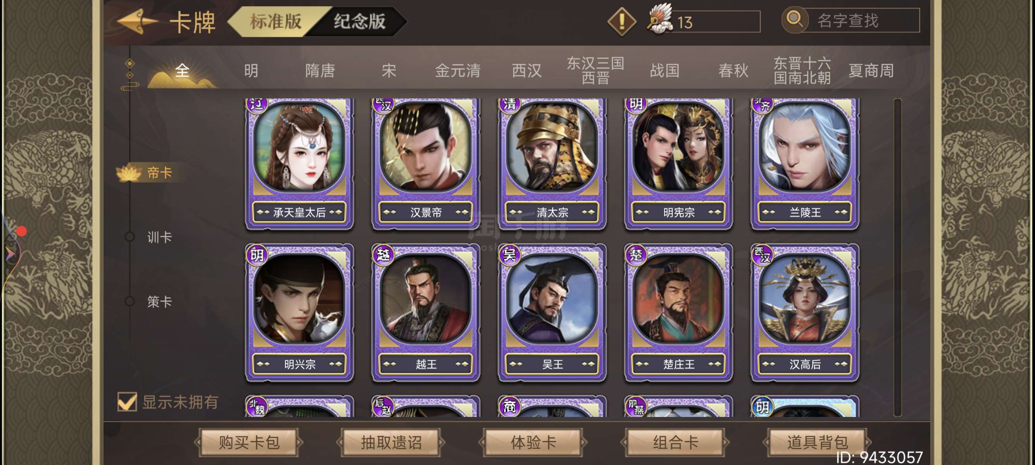Tap the side panel expand arrow

10,254
